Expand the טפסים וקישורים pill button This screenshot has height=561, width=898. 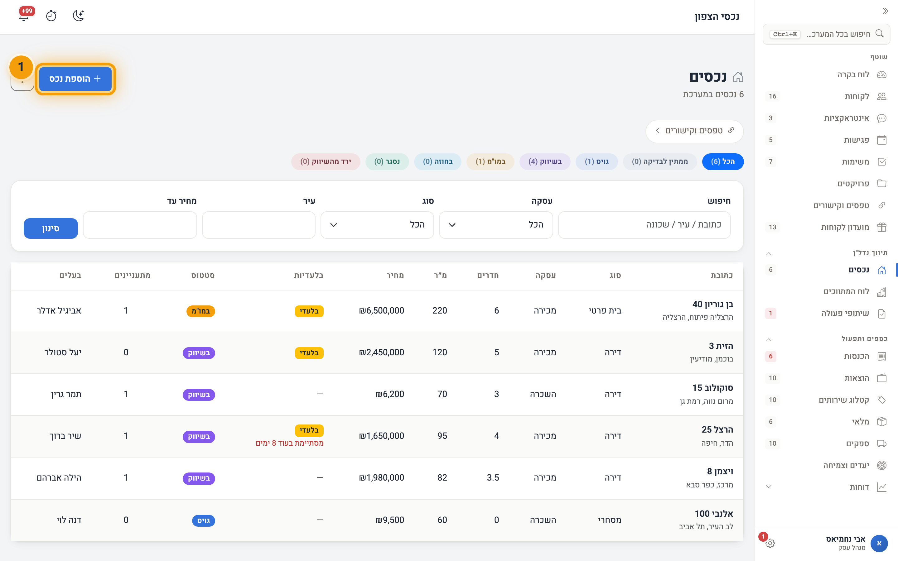point(694,131)
